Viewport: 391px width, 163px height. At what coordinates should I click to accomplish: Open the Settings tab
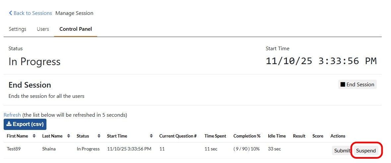18,29
